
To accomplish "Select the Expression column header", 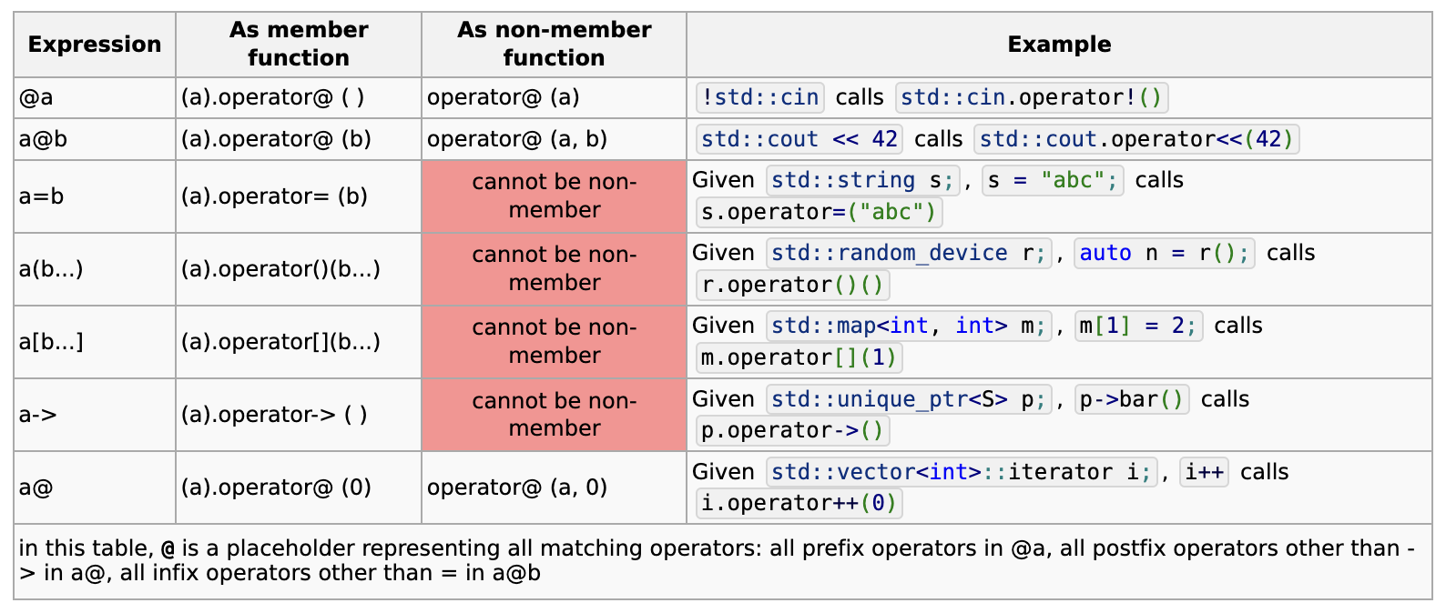I will click(95, 45).
